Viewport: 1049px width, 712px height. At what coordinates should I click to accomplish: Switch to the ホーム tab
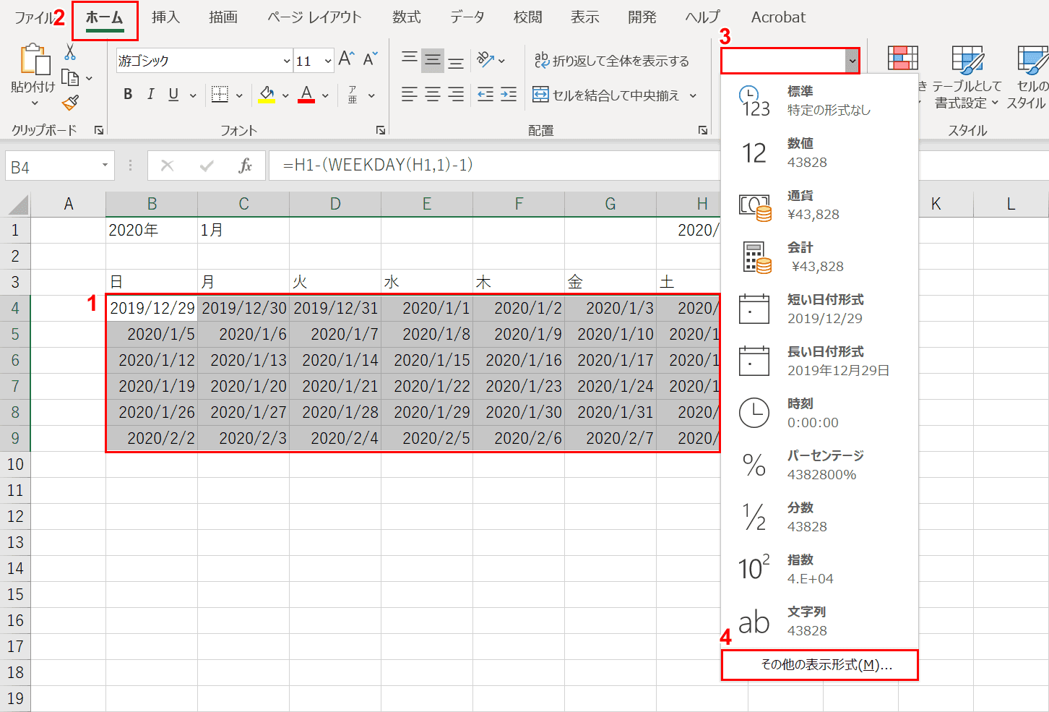point(105,17)
